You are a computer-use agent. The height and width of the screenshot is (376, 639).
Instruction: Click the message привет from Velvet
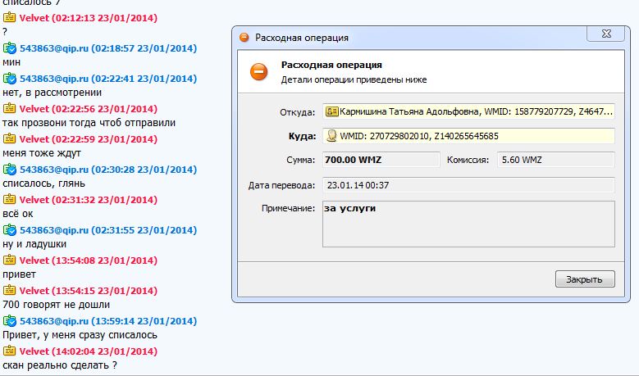(x=19, y=274)
